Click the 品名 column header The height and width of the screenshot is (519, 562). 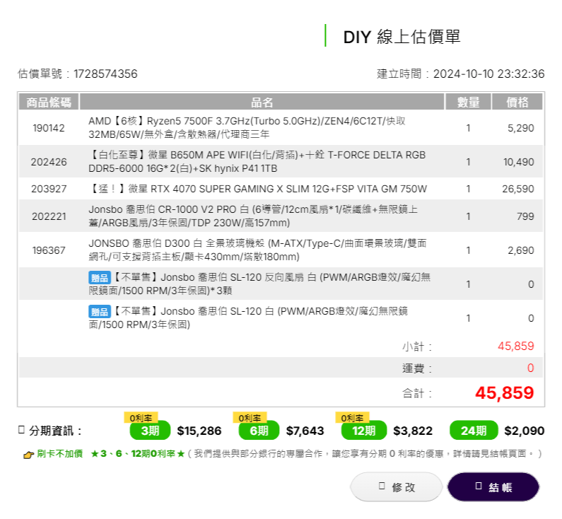(262, 103)
